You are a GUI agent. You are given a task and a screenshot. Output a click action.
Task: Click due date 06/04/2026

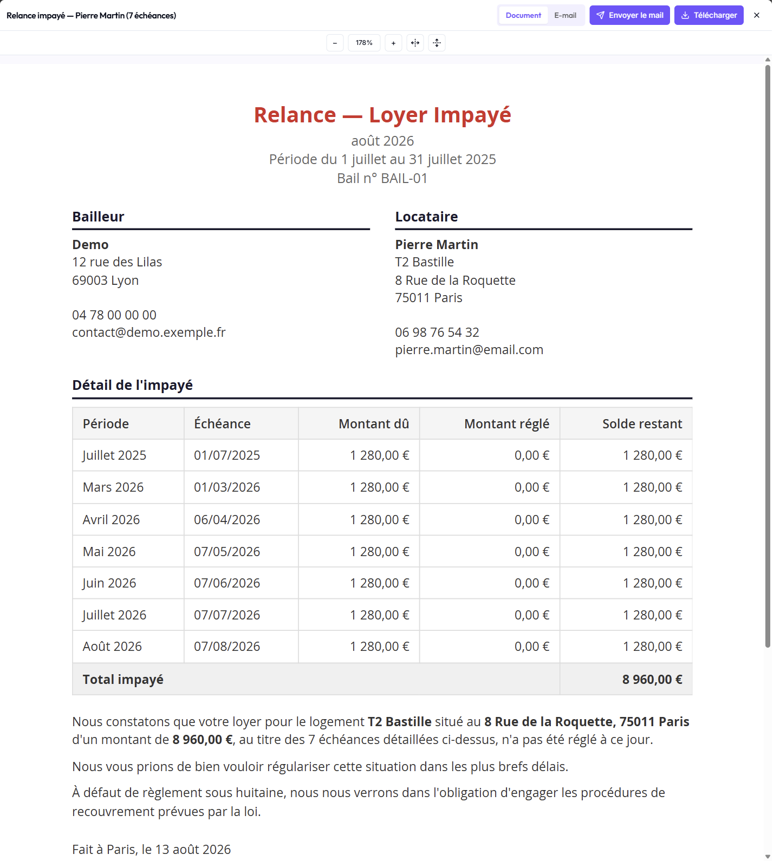[x=227, y=520]
